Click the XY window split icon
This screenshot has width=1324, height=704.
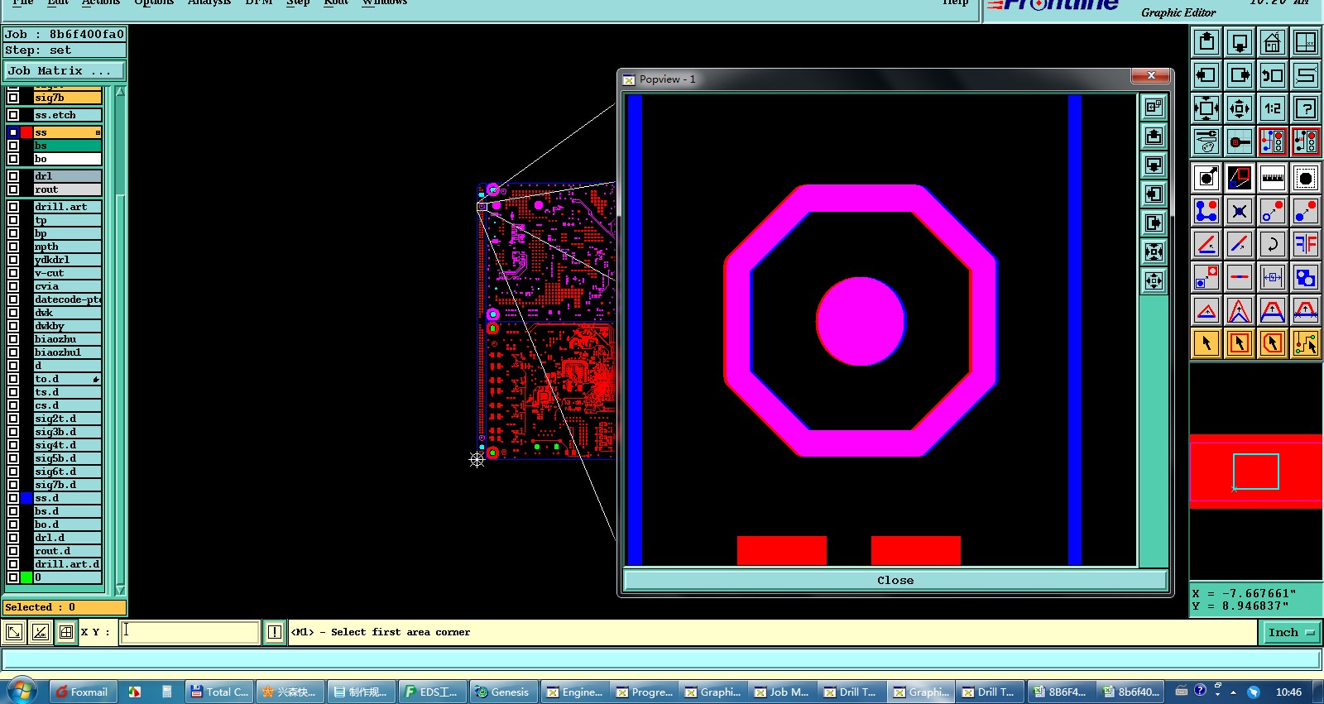[1305, 42]
